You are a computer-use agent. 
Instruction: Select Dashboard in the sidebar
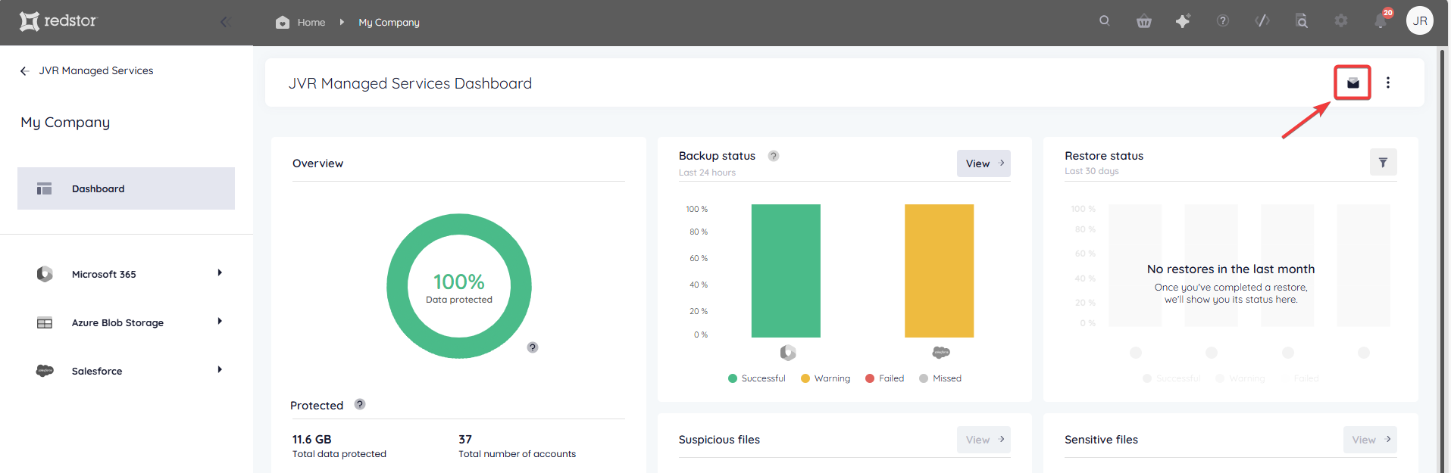pyautogui.click(x=126, y=188)
